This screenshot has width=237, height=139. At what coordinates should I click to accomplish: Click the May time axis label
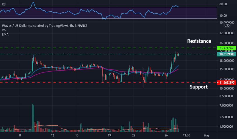click(207, 135)
